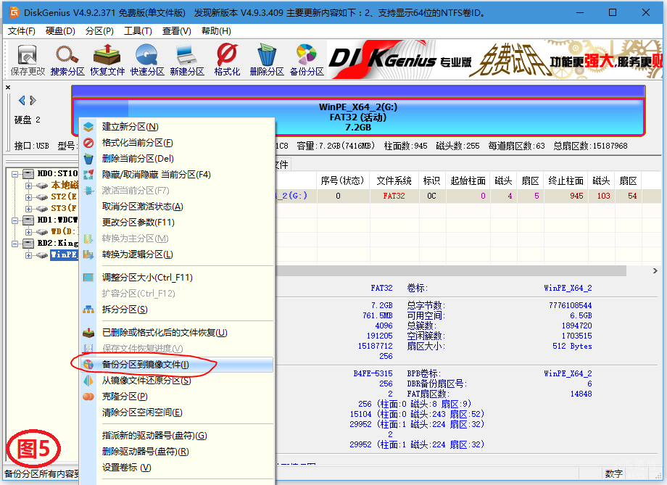Open the 查看(V) menu

(x=176, y=31)
